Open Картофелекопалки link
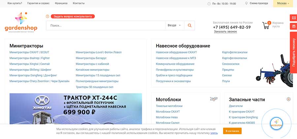Image resolution: width=297 pixels, height=139 pixels. [235, 58]
